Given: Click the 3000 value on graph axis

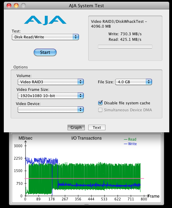Looking at the screenshot, I should pos(18,146).
